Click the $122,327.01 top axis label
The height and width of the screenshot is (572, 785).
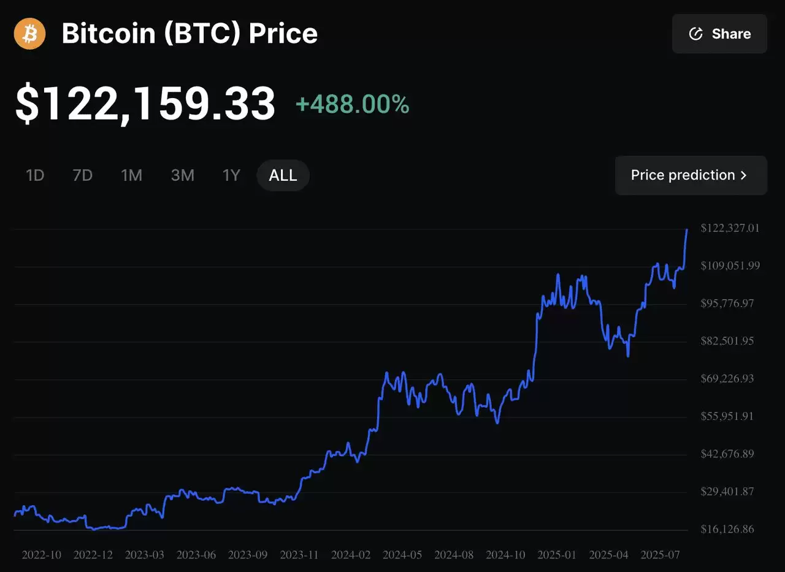[x=730, y=228]
